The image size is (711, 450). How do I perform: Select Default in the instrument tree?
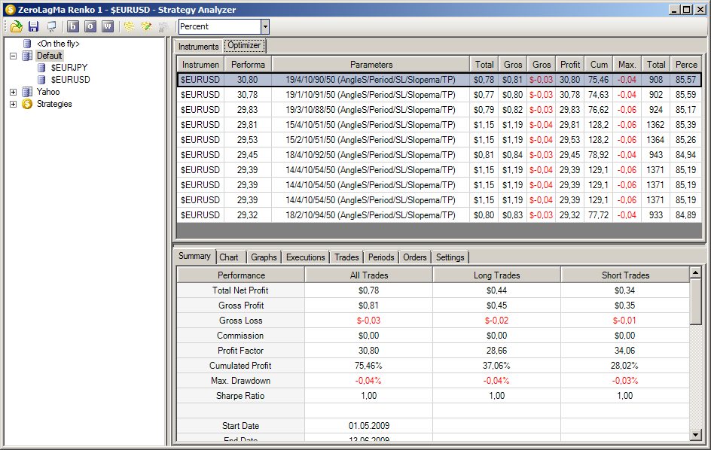pos(50,56)
